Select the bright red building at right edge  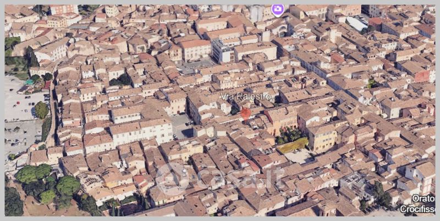point(422,76)
